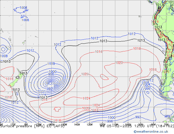
Task: Click the 1008 label atop the low east of New Zealand
Action: click(x=51, y=63)
